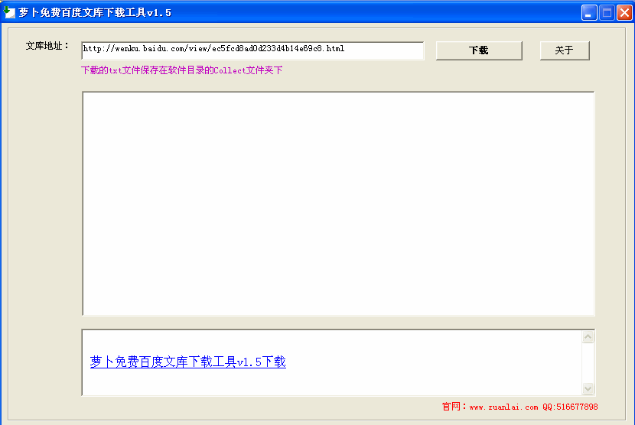Click the red 官网 www.zuanlai.com text
Image resolution: width=635 pixels, height=425 pixels.
[519, 407]
